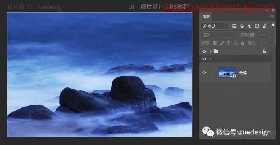The image size is (280, 145).
Task: Collapse the Layers panel double-arrow button
Action: [267, 11]
